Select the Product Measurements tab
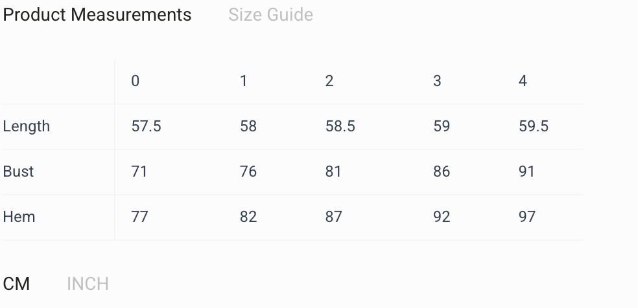Viewport: 638px width, 308px height. tap(97, 15)
